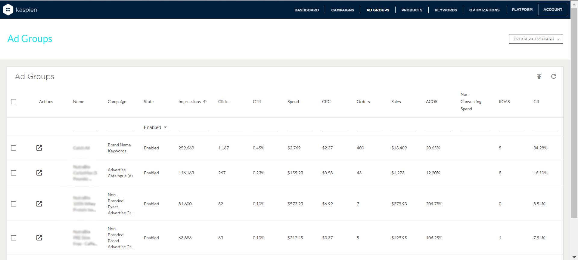This screenshot has width=578, height=260.
Task: Click the Clicks filter input field
Action: [231, 128]
